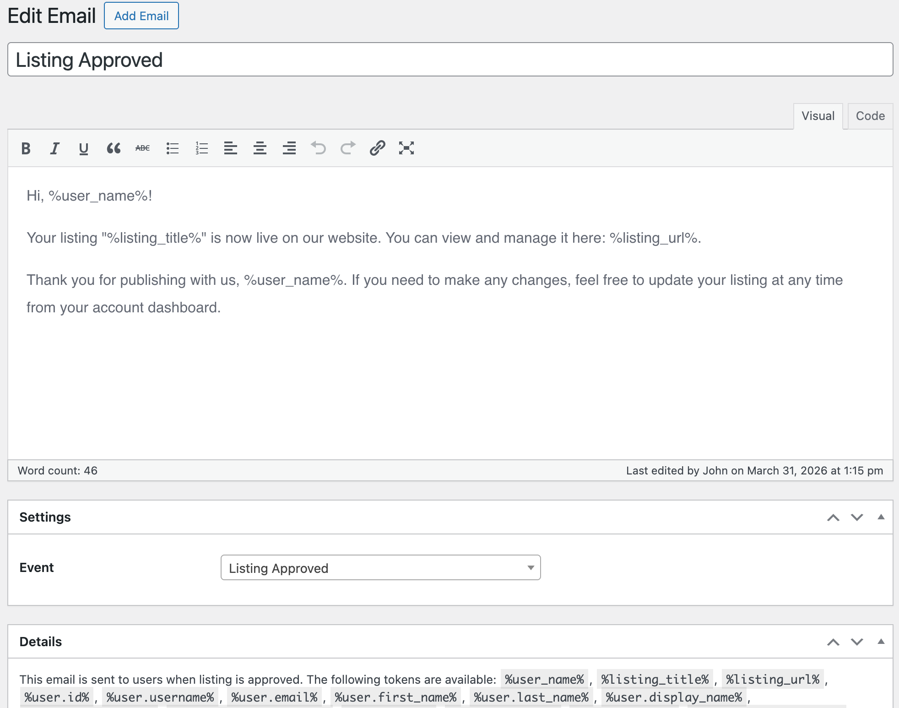Viewport: 899px width, 708px height.
Task: Click the Add Email button
Action: 141,16
